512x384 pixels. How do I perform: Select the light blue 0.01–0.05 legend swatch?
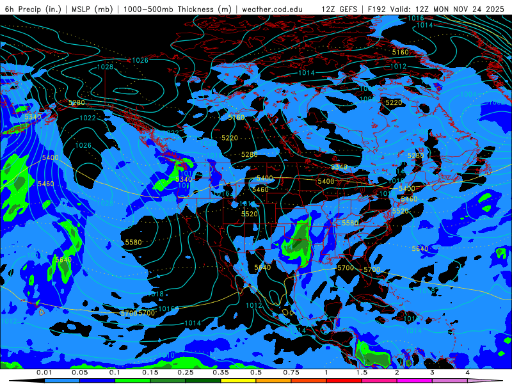click(x=62, y=381)
